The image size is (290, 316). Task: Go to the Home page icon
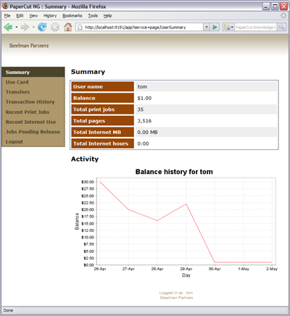pos(68,27)
